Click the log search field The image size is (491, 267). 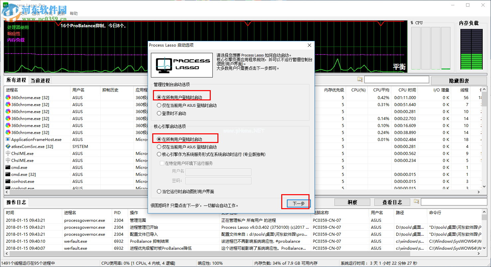[x=454, y=202]
